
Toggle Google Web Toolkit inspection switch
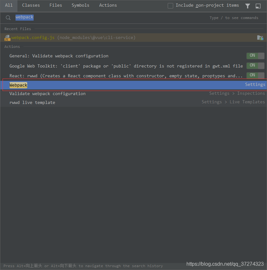pyautogui.click(x=255, y=66)
